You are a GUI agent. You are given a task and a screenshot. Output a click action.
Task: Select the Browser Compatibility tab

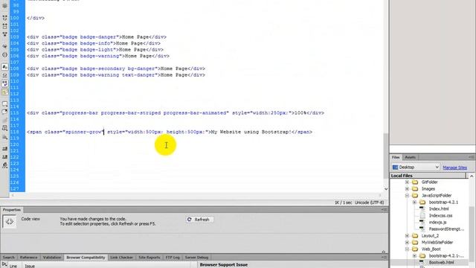click(86, 258)
